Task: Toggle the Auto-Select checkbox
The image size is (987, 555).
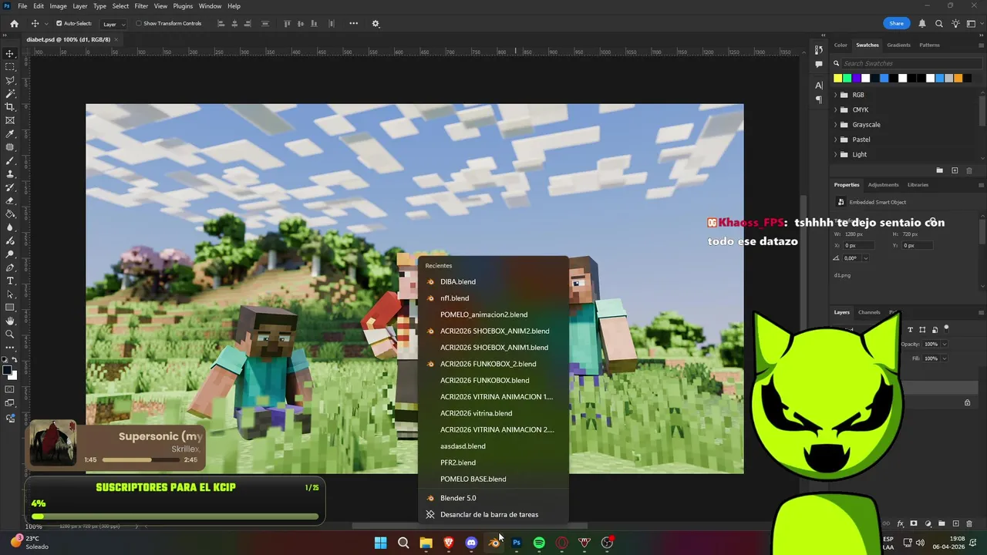Action: coord(59,24)
